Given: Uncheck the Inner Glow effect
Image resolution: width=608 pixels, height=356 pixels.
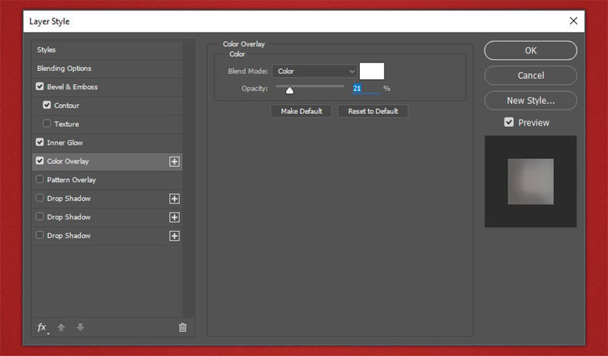Looking at the screenshot, I should pos(40,142).
